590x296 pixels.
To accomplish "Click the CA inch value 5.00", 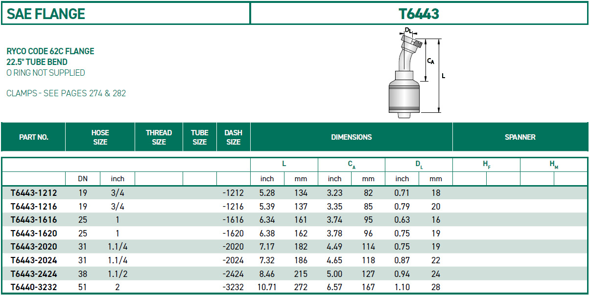I will click(334, 274).
